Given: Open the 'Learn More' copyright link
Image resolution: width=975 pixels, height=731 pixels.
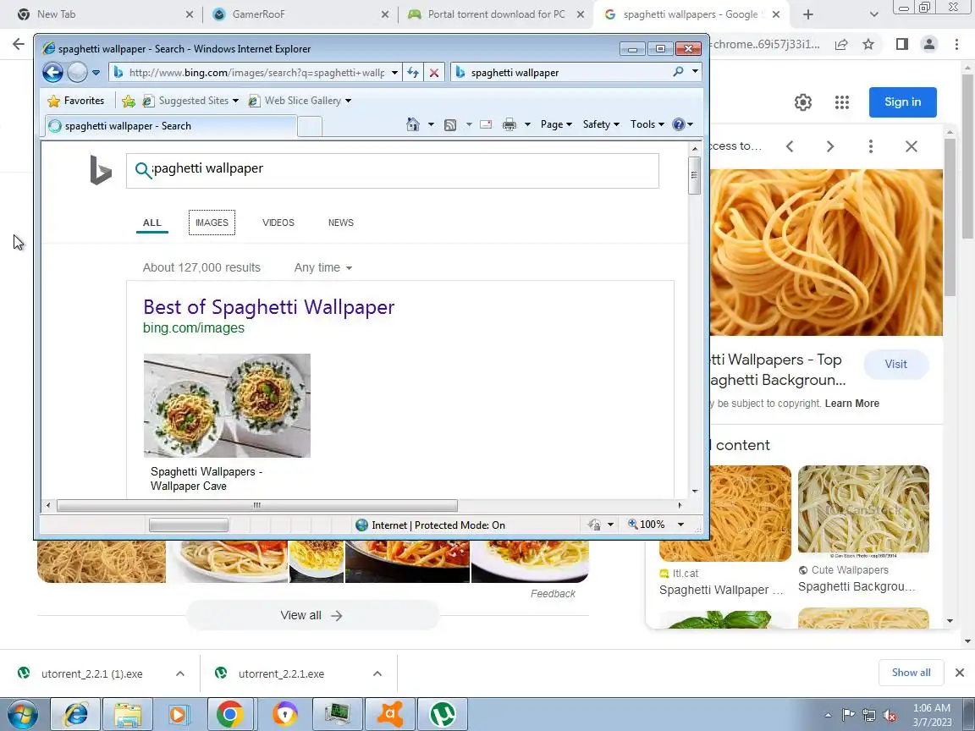Looking at the screenshot, I should pos(852,404).
